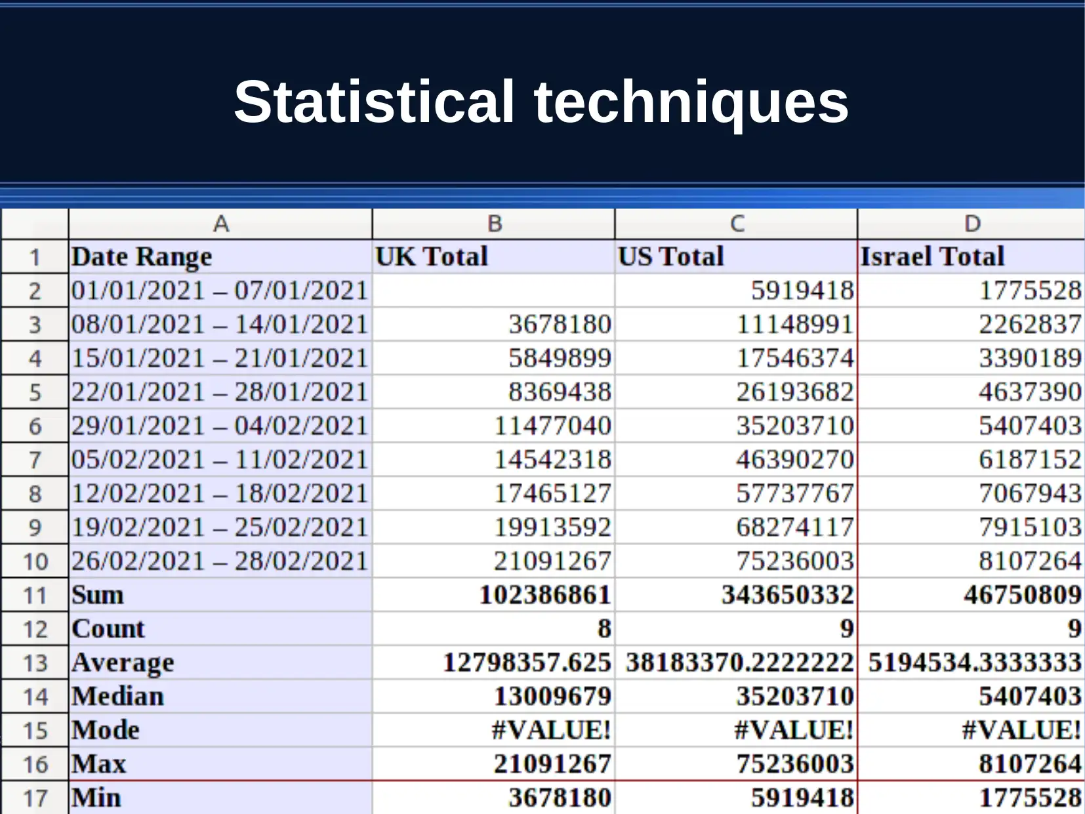Select row 1 header

(35, 256)
